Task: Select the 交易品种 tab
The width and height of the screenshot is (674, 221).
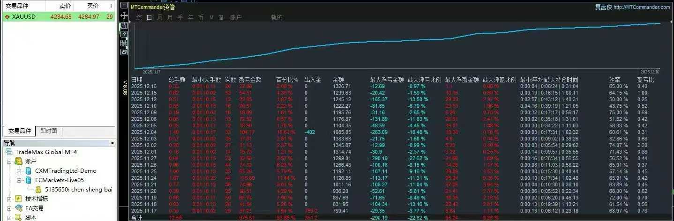Action: [x=19, y=131]
